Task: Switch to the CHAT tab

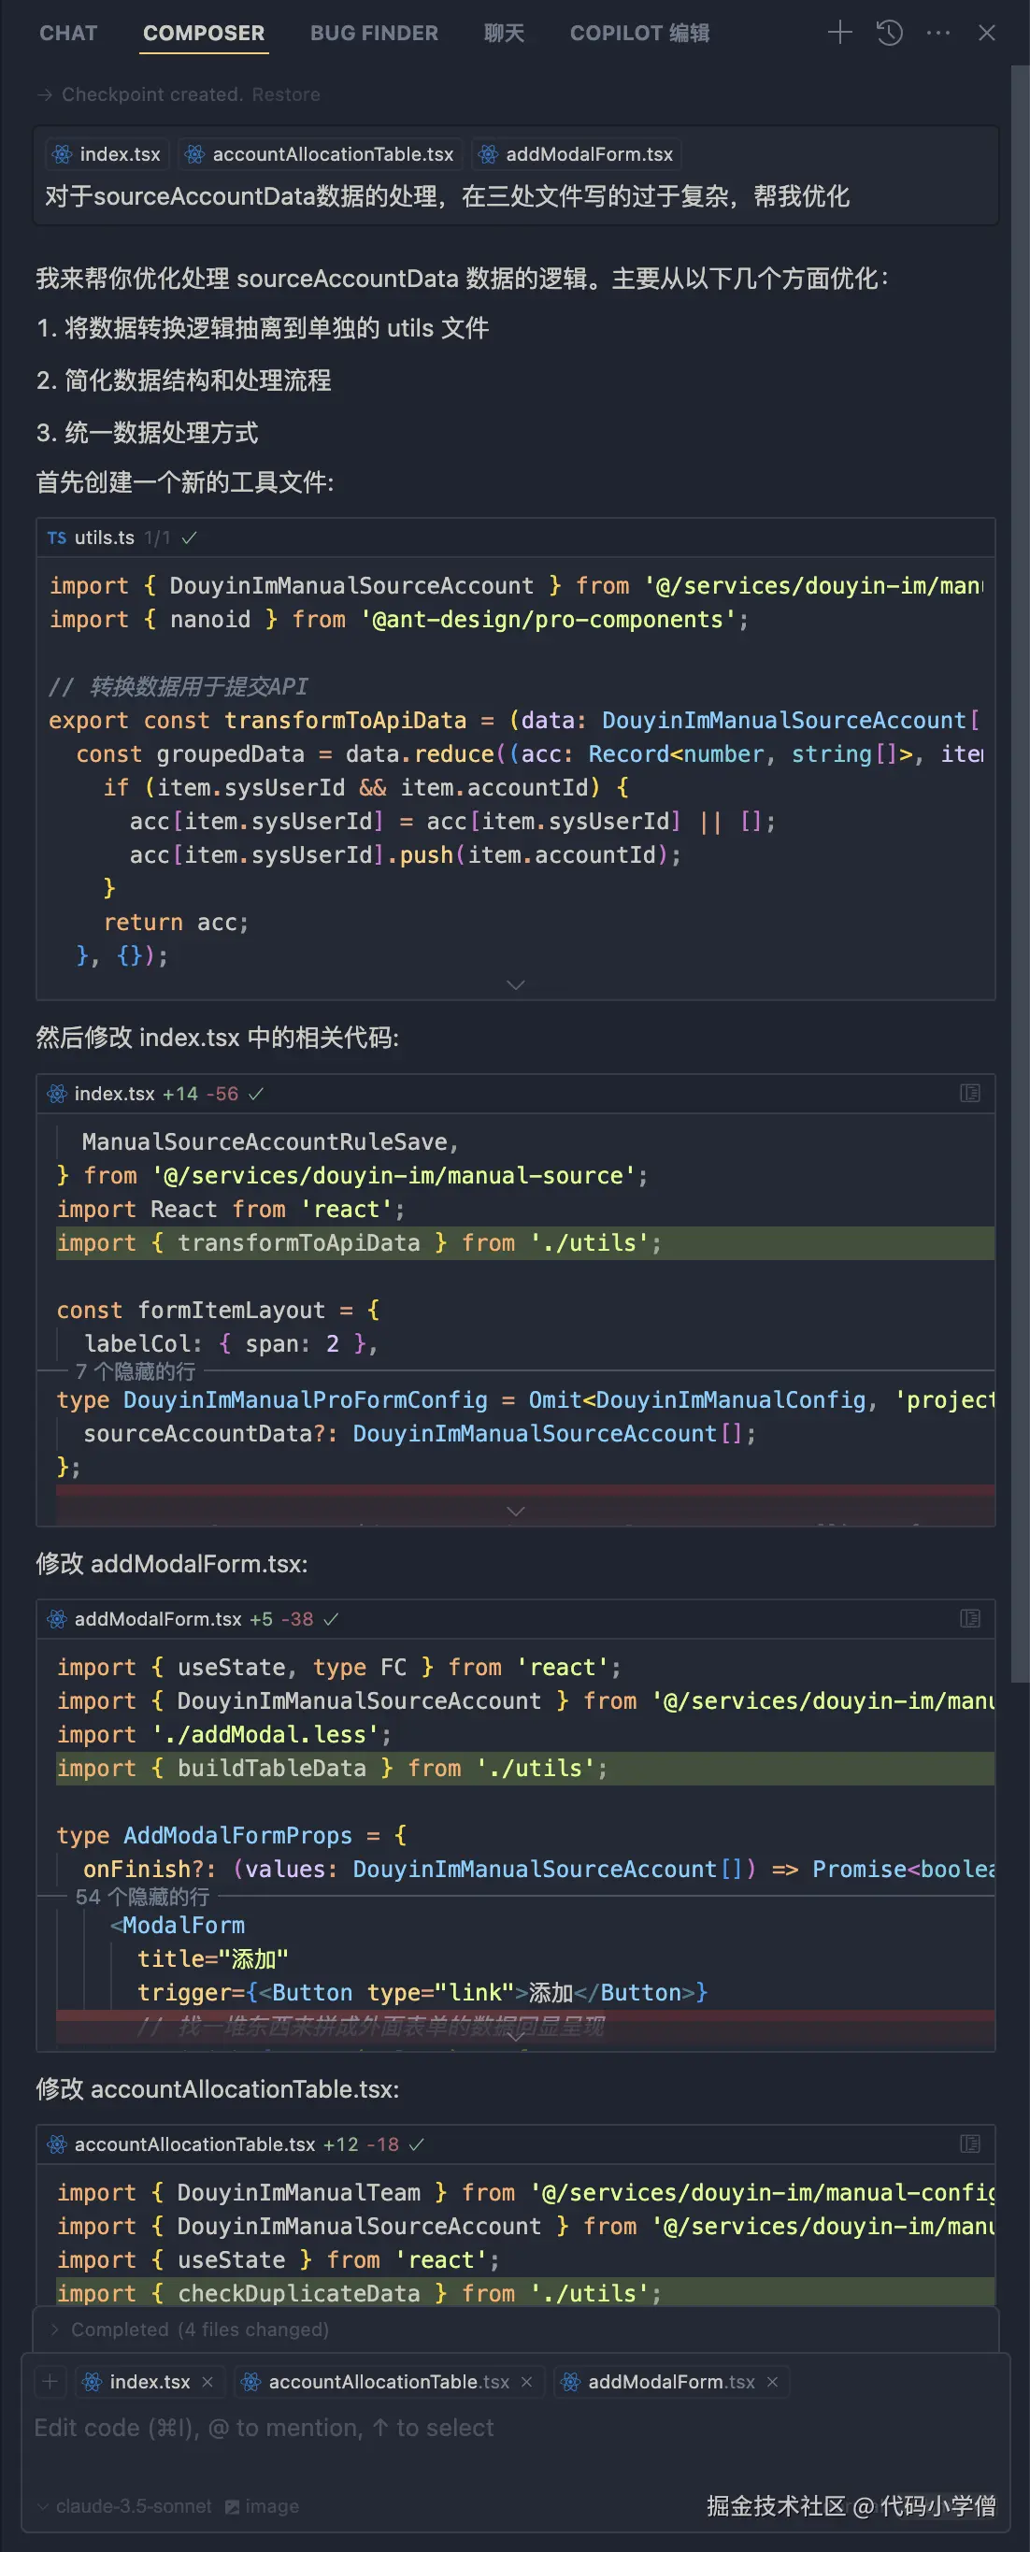Action: 68,33
